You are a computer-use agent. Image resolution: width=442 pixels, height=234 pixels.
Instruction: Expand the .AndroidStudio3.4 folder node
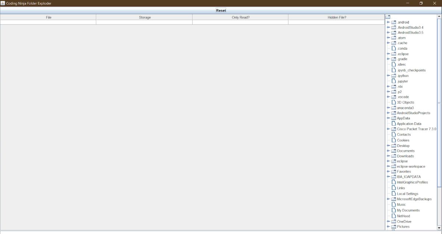pyautogui.click(x=388, y=27)
